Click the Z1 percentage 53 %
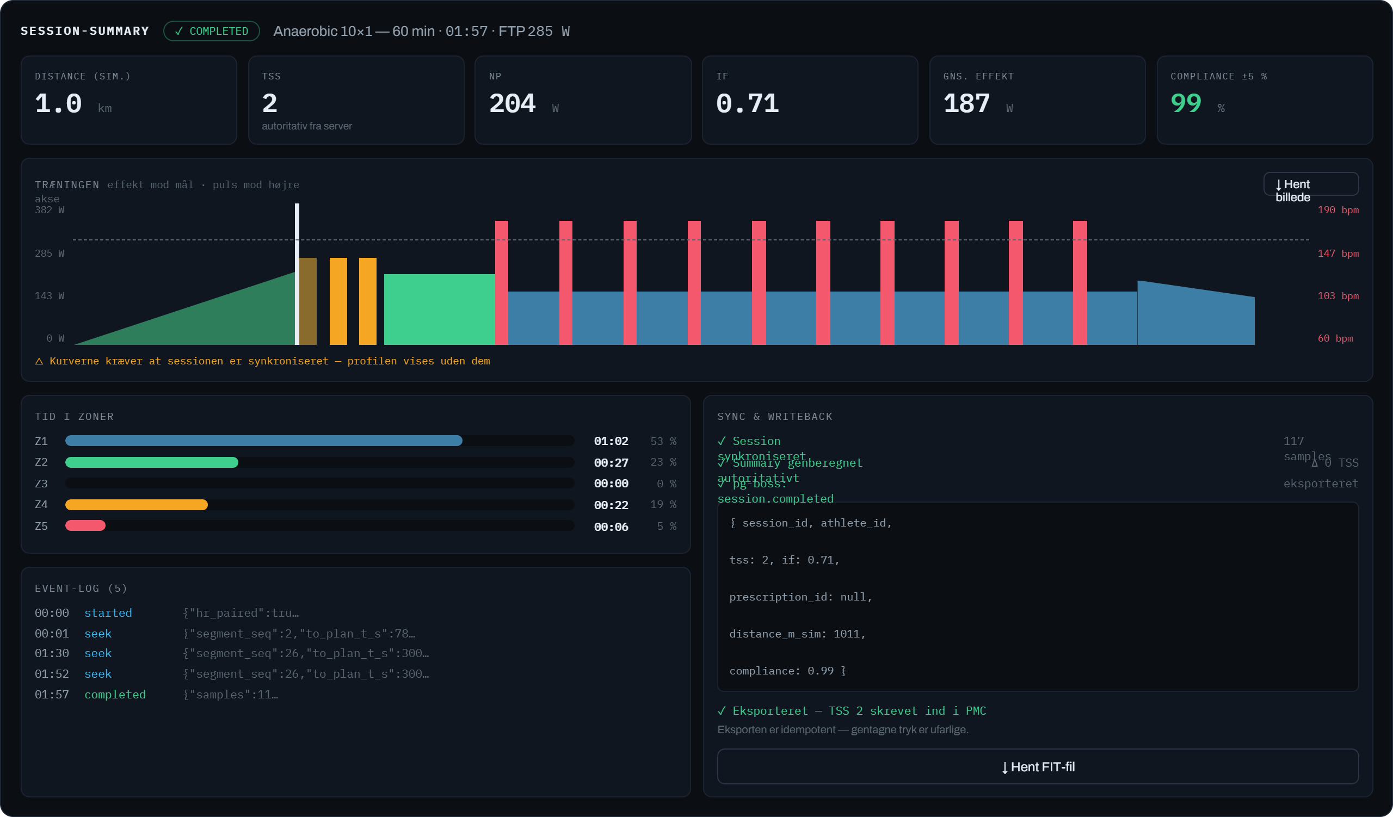Screen dimensions: 1393x817 663,441
